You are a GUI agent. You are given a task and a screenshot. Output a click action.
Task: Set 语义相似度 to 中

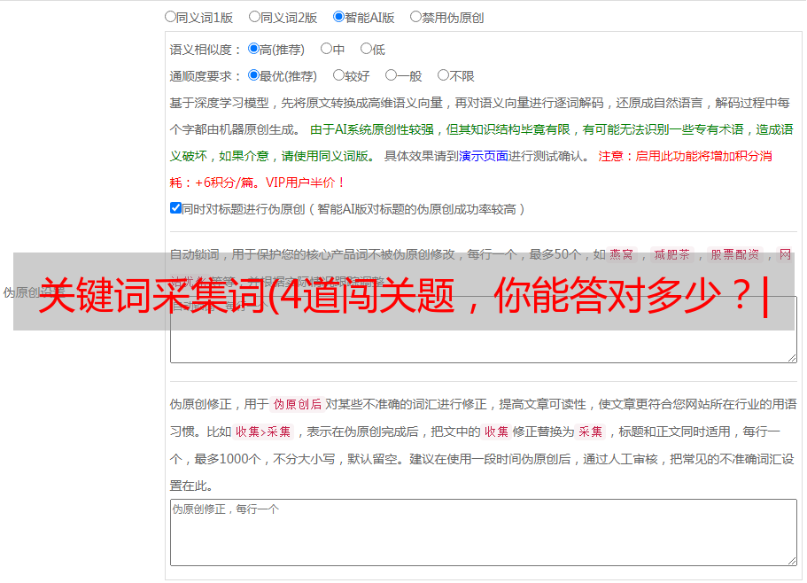click(326, 49)
